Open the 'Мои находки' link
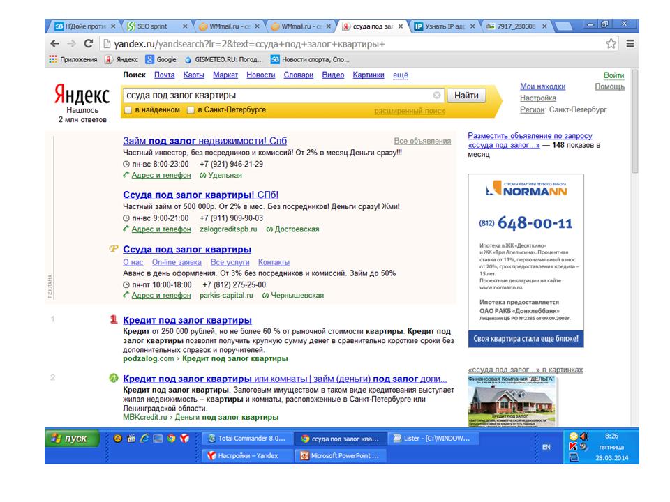 [543, 86]
